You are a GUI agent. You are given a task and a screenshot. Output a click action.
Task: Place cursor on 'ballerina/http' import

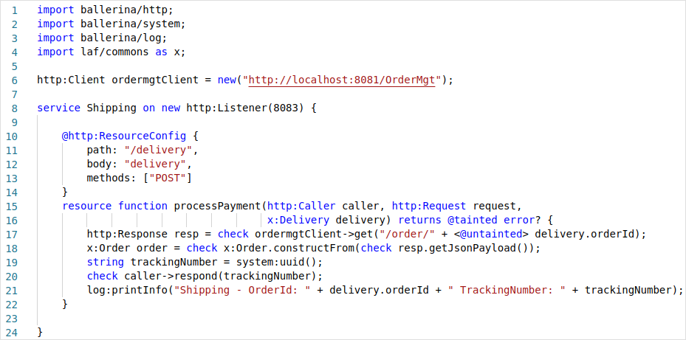(124, 10)
